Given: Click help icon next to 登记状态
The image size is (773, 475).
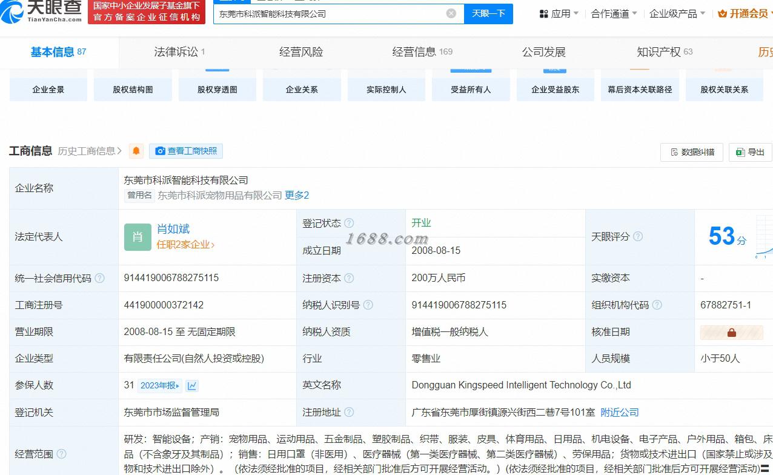Looking at the screenshot, I should 349,224.
